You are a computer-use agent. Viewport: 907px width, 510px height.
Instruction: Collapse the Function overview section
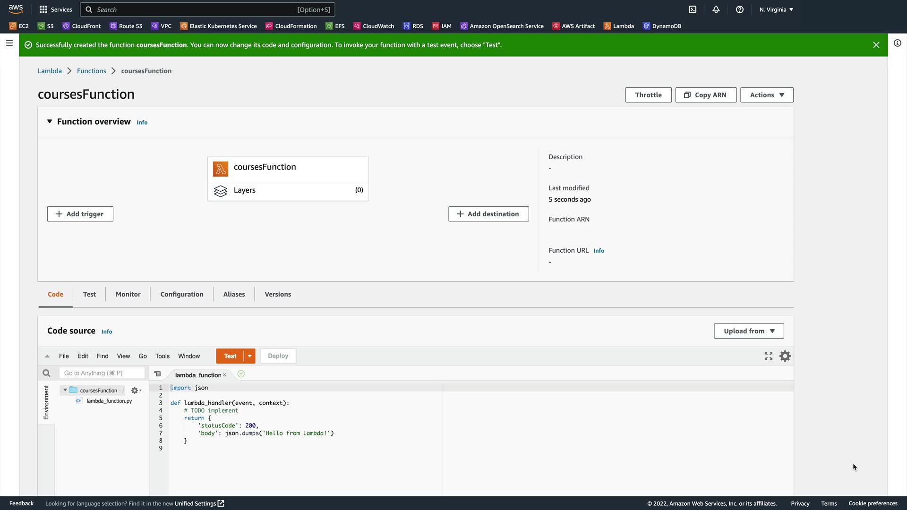click(50, 121)
